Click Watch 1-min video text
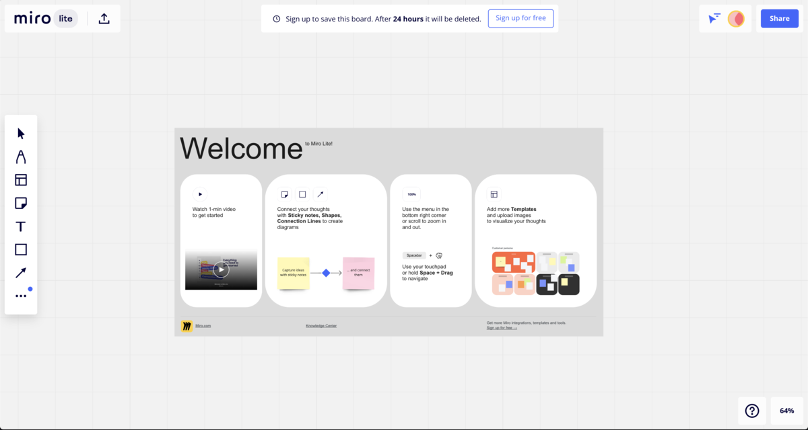The image size is (808, 430). click(214, 212)
